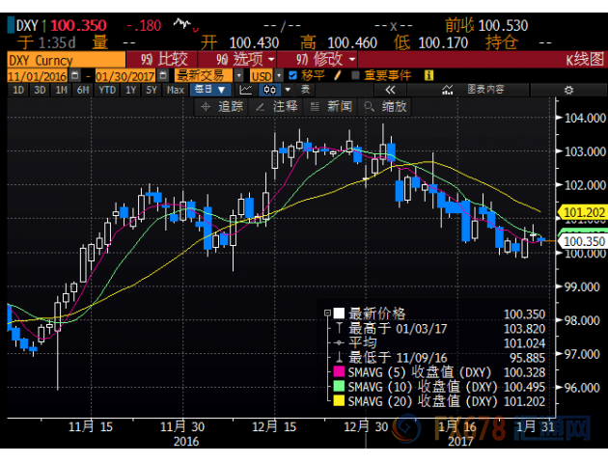Click the settings gear icon
Image resolution: width=608 pixels, height=463 pixels.
569,90
